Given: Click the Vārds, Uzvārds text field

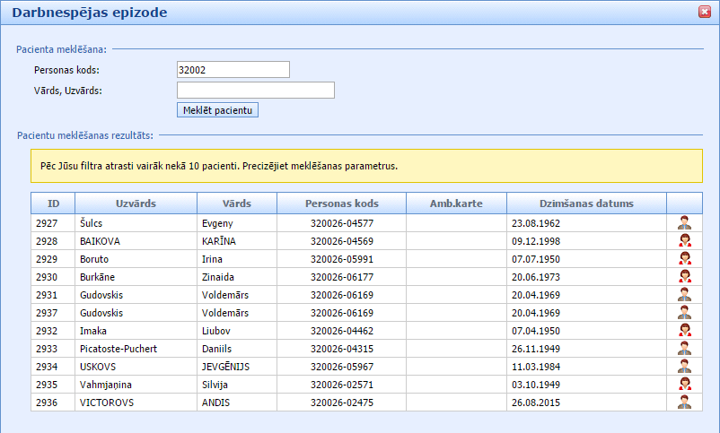Looking at the screenshot, I should 256,90.
